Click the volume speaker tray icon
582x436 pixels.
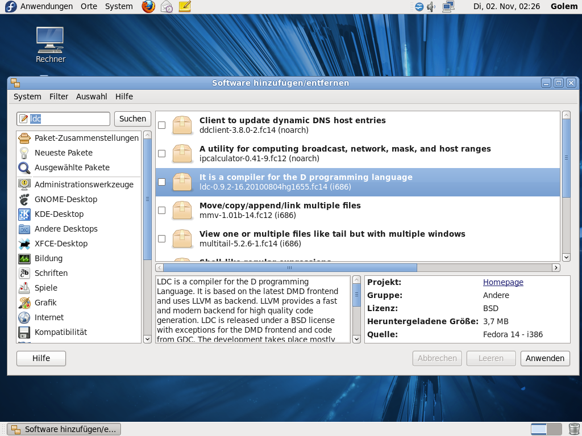(431, 7)
